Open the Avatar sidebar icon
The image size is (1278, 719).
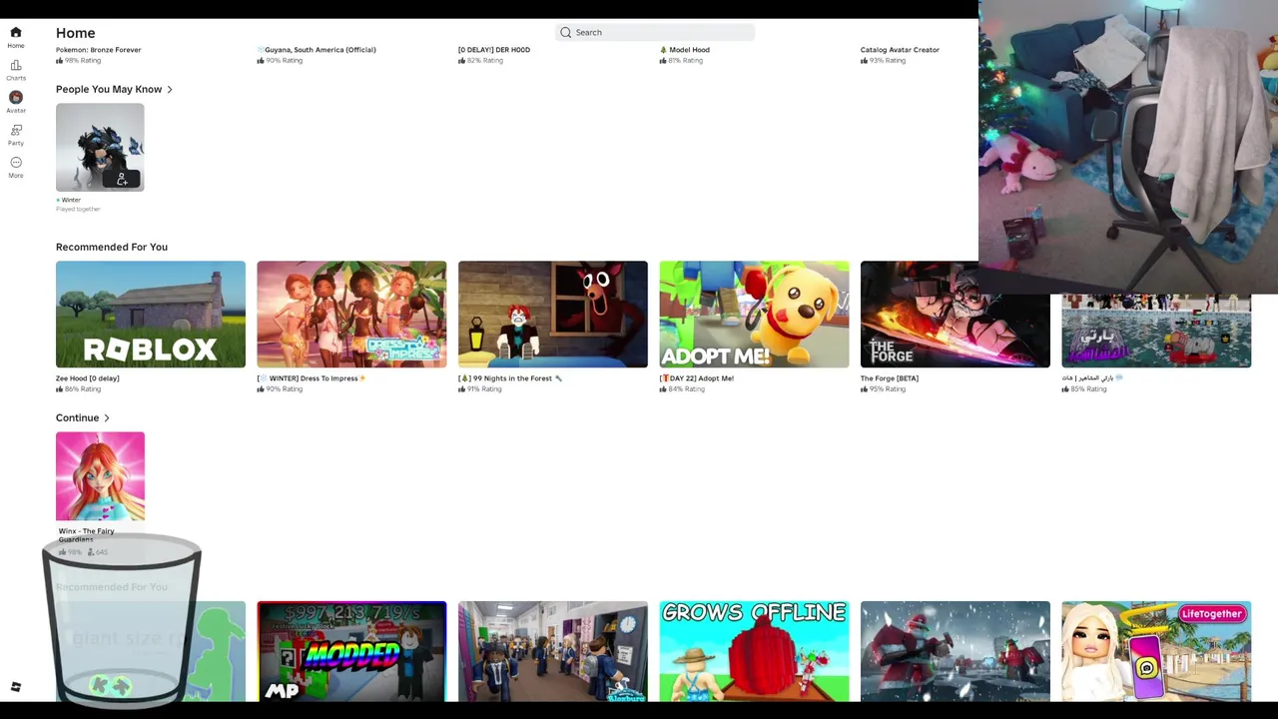pyautogui.click(x=16, y=97)
